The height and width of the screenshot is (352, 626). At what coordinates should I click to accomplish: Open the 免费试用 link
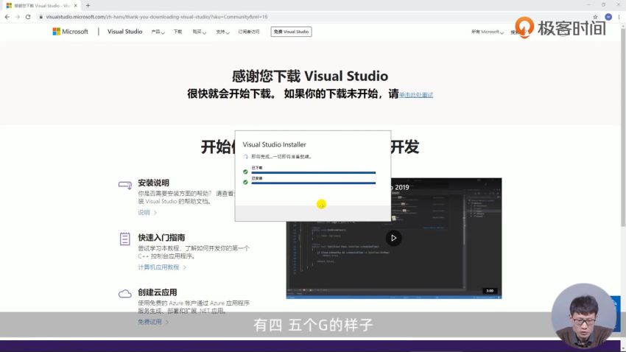[153, 322]
